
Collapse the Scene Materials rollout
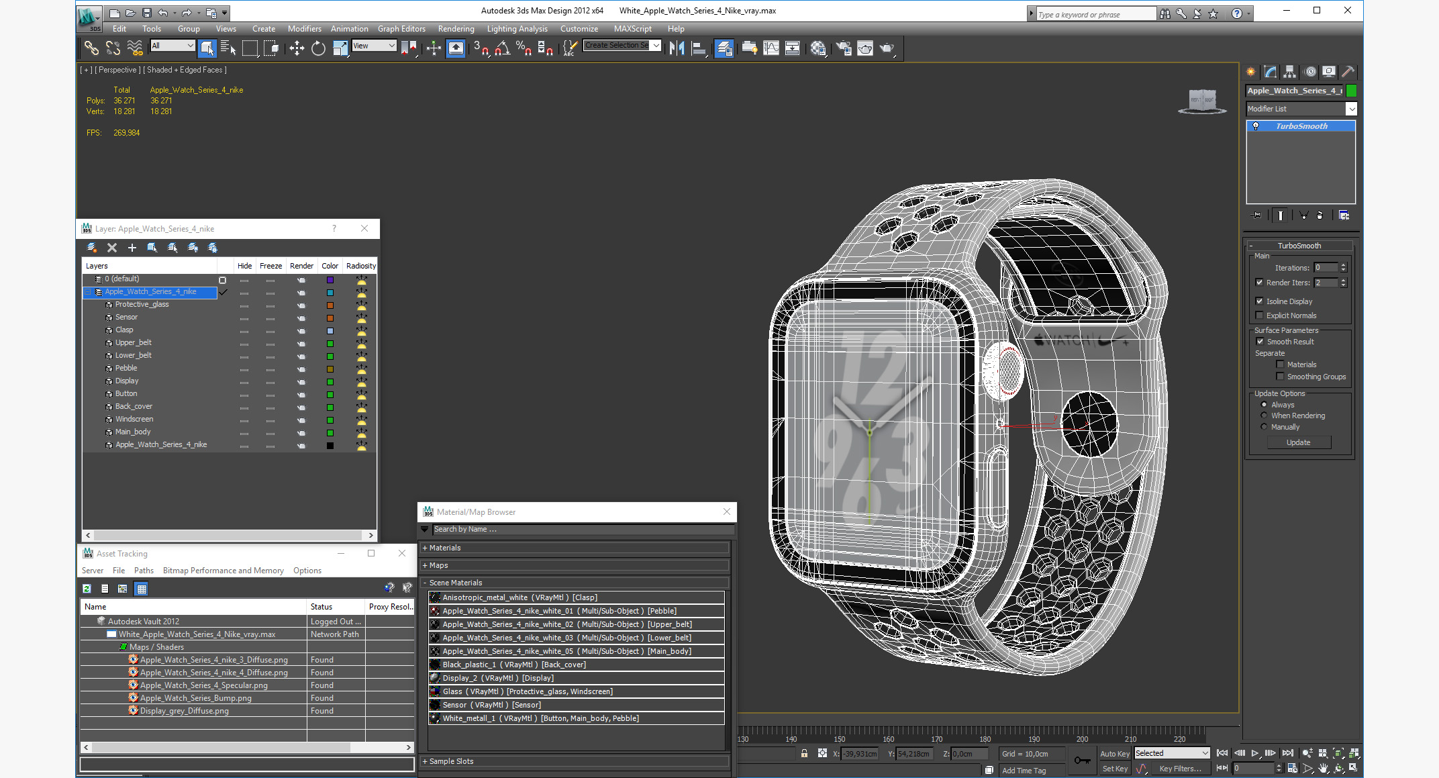(575, 583)
